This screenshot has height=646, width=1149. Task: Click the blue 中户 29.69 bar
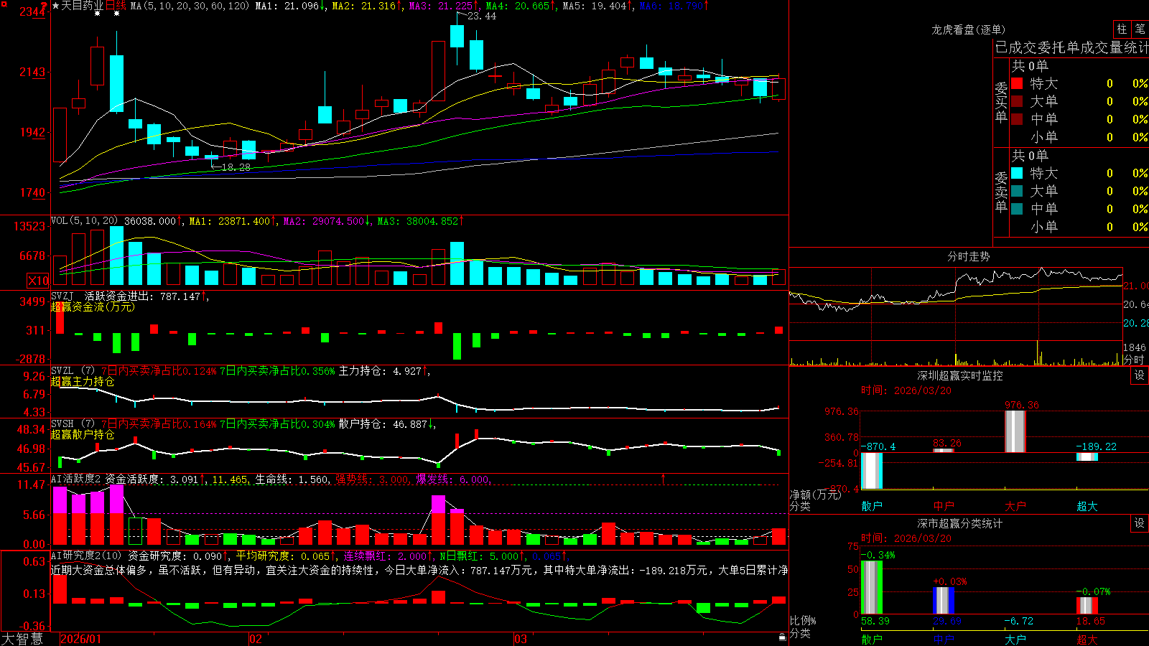click(944, 601)
